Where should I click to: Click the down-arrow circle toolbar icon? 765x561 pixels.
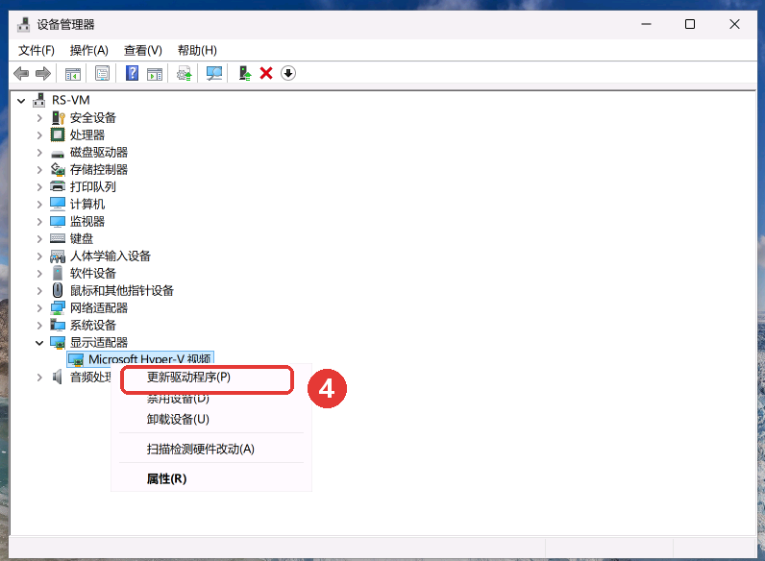(288, 74)
